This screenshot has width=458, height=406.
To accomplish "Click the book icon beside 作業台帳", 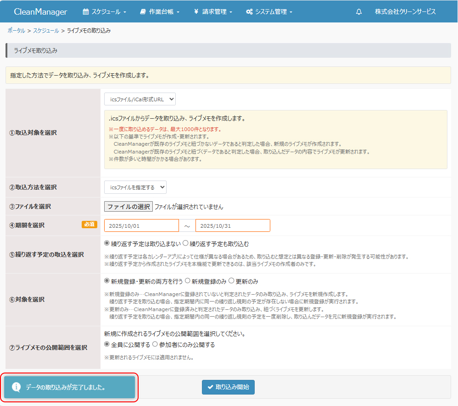I will click(x=143, y=12).
